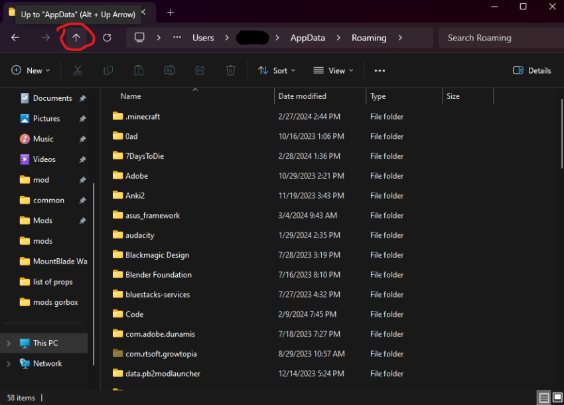Refresh the folder view
This screenshot has height=405, width=564.
[107, 38]
